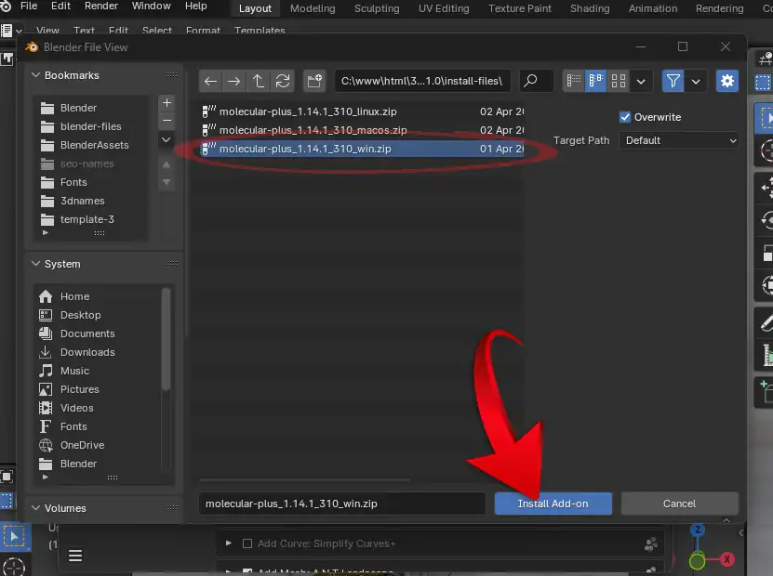Expand system list with small triangle
Screen dimensions: 773x576
(46, 477)
